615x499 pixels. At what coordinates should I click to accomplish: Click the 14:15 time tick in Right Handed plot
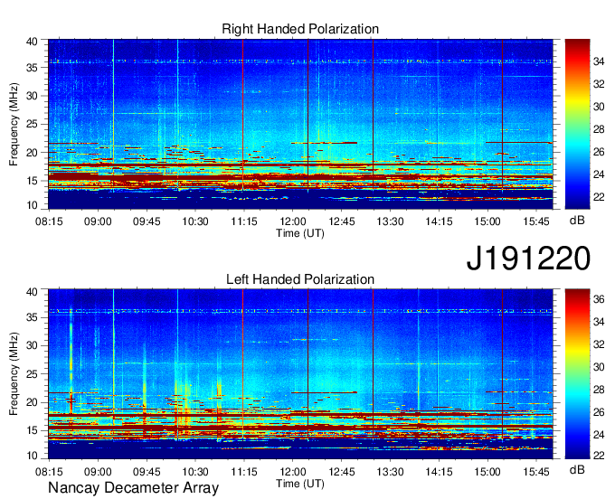[439, 221]
